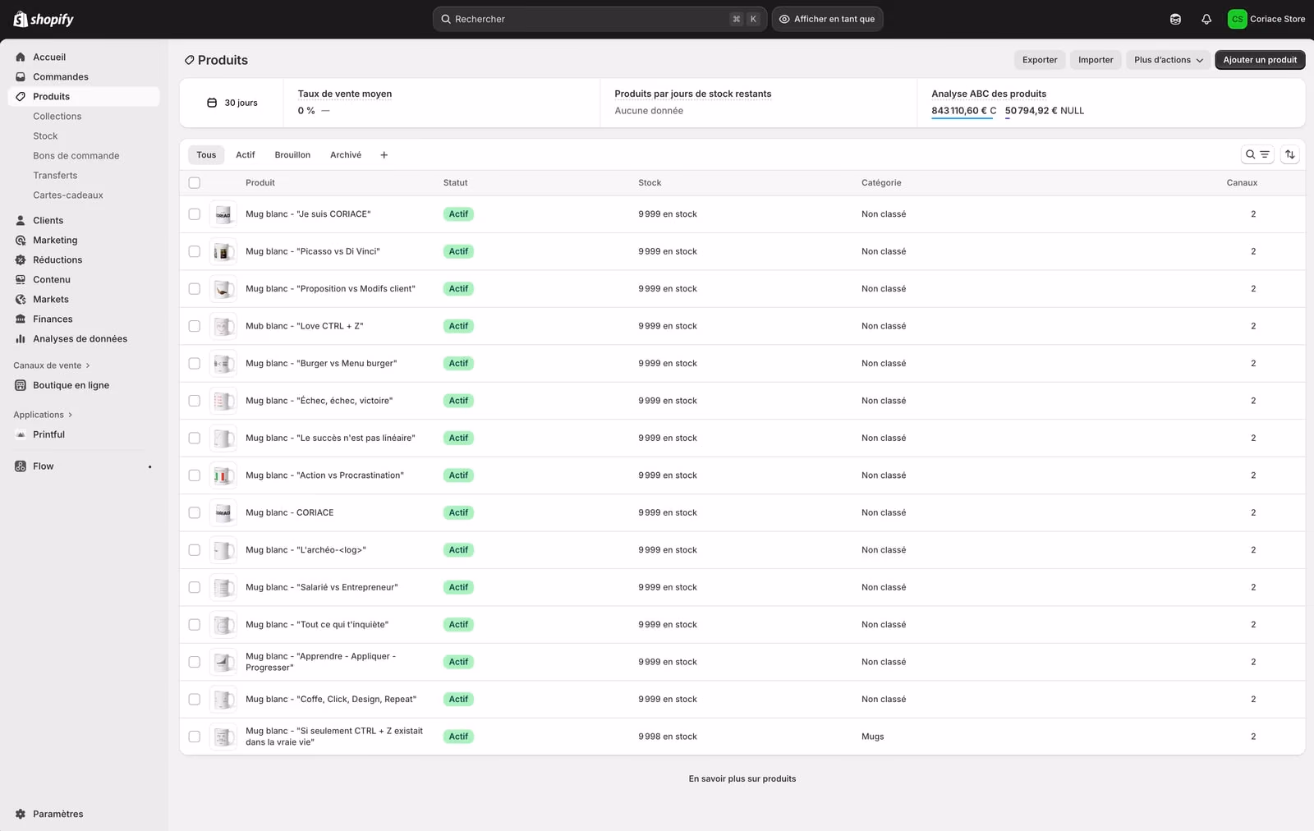Toggle the select-all products checkbox in header
This screenshot has width=1314, height=831.
point(195,183)
